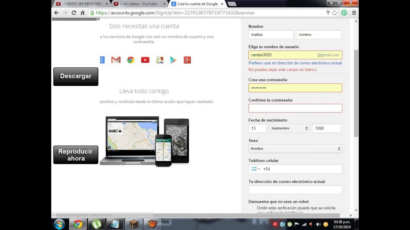
Task: Click the 'Crea una contraseña' password field
Action: (x=295, y=88)
